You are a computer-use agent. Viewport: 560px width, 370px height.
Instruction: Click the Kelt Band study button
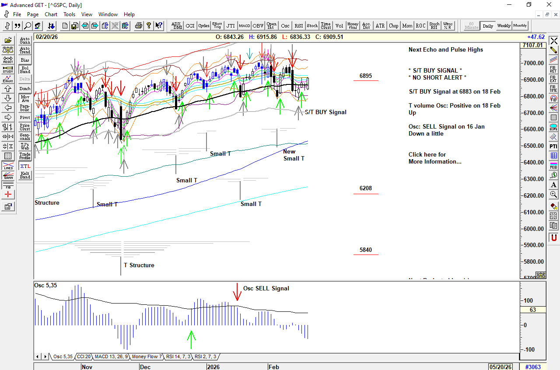25,175
